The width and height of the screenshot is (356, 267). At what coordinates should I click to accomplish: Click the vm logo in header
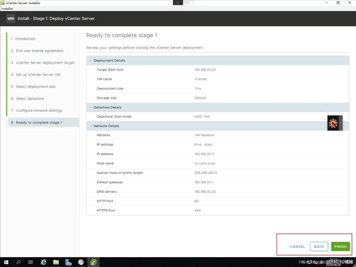coord(11,18)
